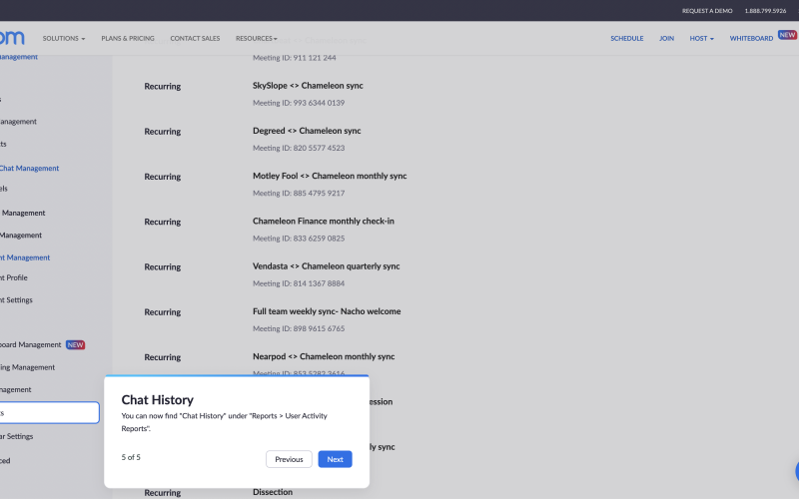Click the Schedule link
799x499 pixels.
click(x=627, y=38)
